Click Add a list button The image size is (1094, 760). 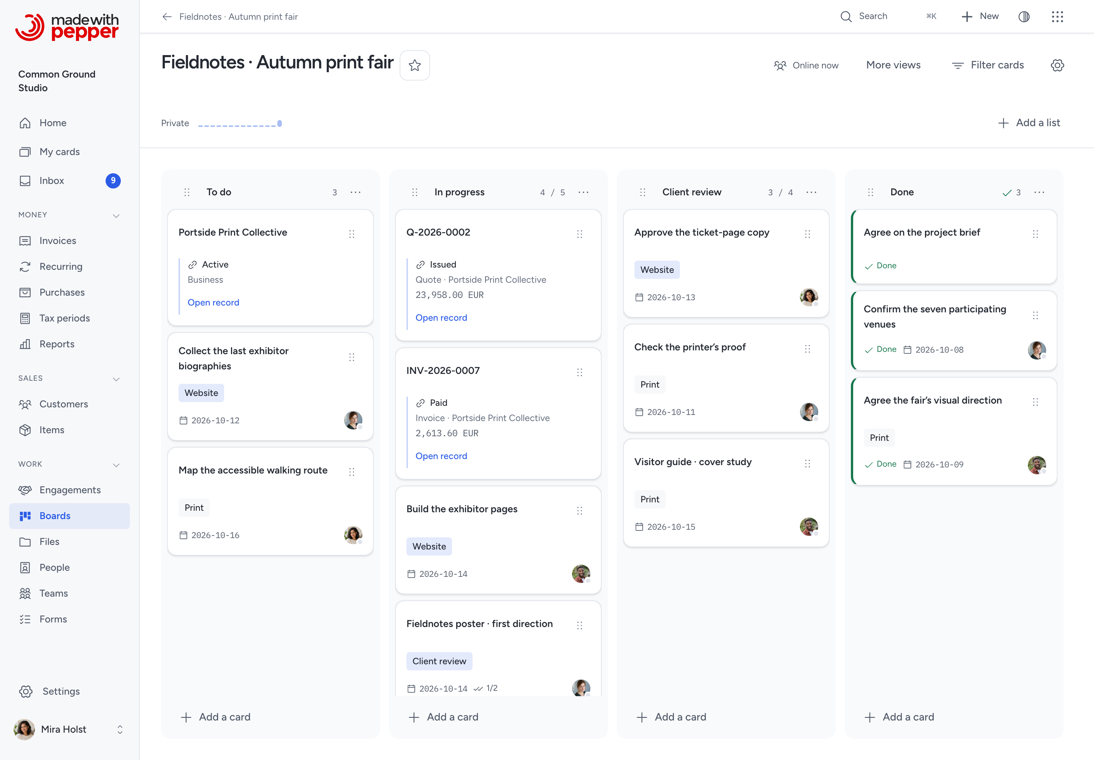click(x=1029, y=123)
